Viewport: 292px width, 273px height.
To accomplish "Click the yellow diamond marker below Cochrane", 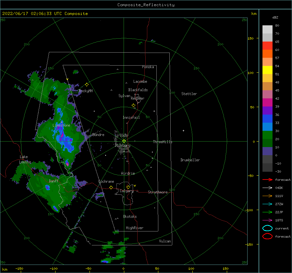I will click(x=111, y=188).
